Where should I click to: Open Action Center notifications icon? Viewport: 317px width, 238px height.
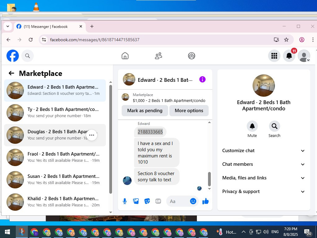coord(308,232)
